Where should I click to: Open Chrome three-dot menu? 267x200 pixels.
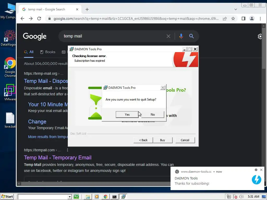tap(260, 18)
